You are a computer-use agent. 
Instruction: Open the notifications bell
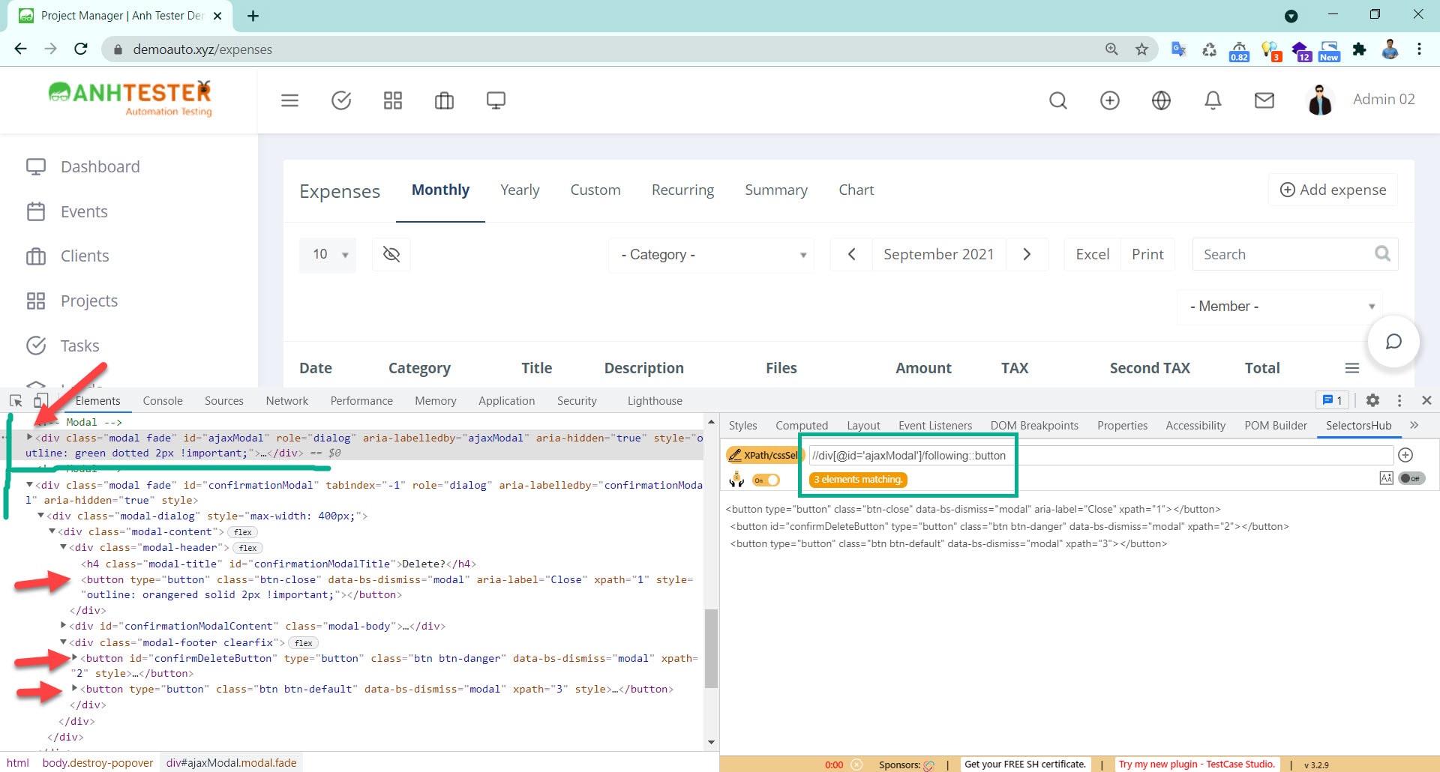(1213, 100)
